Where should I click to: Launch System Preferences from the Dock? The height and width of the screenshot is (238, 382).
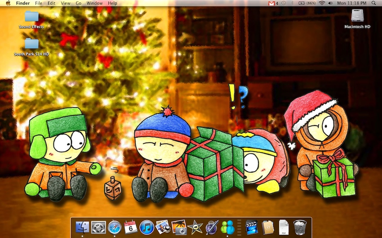[98, 227]
